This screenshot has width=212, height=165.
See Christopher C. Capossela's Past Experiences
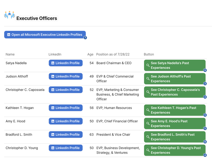[175, 92]
